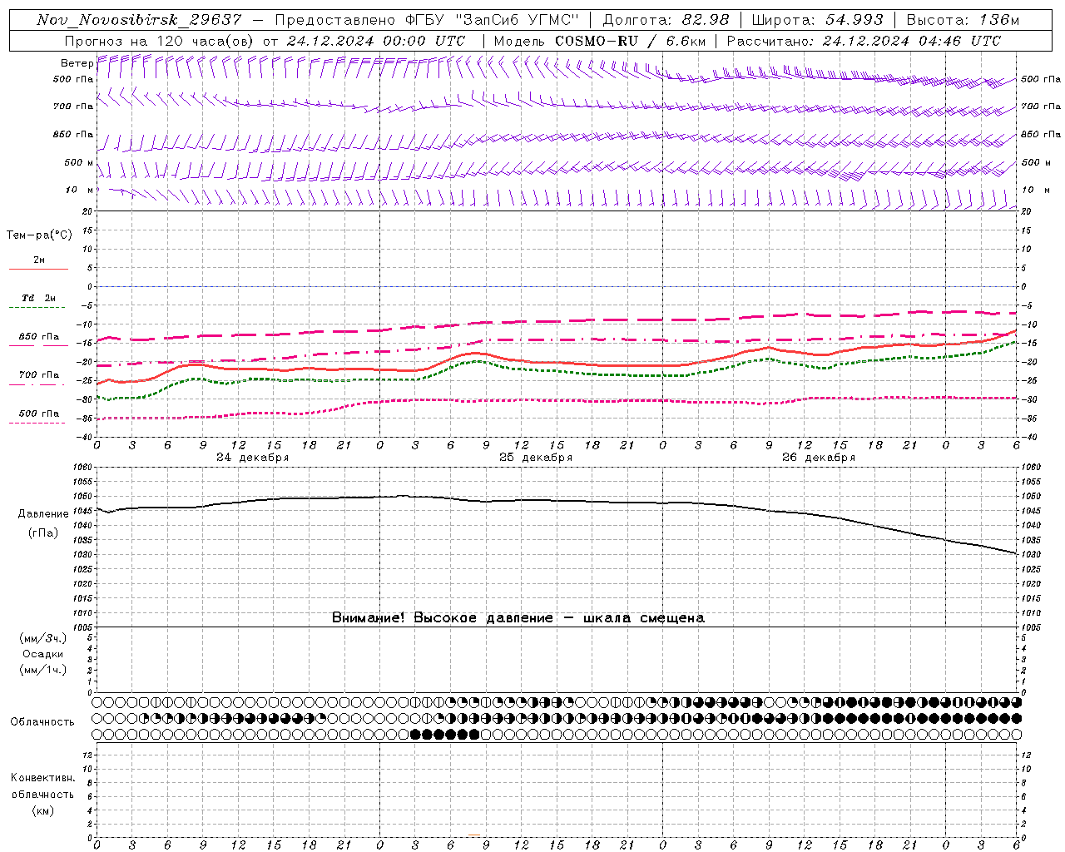
Task: Click the station title Nov_Novosibirsk_29637
Action: pyautogui.click(x=140, y=20)
